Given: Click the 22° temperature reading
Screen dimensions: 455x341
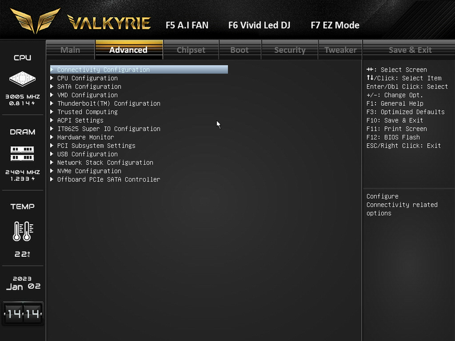Looking at the screenshot, I should click(22, 254).
